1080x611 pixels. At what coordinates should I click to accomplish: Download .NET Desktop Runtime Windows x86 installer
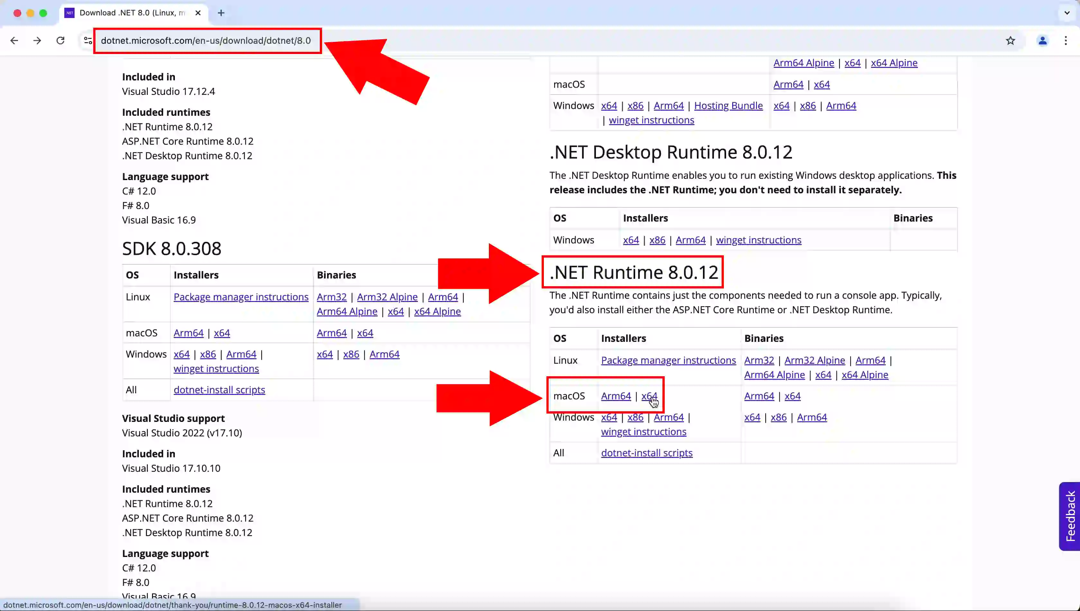pos(657,240)
